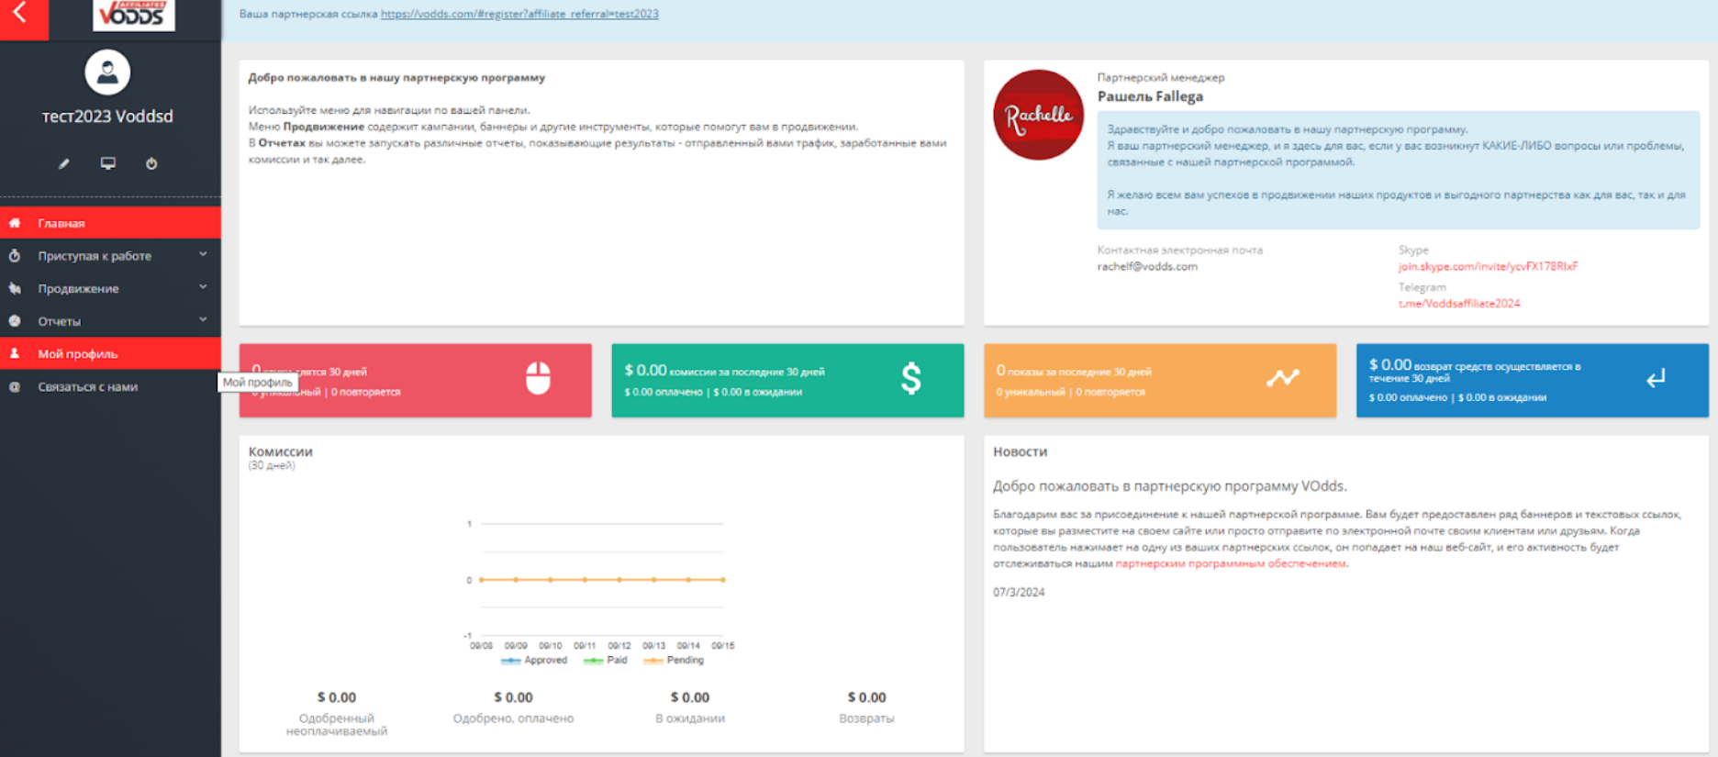The width and height of the screenshot is (1718, 757).
Task: Open Мой профиль in sidebar
Action: 78,354
